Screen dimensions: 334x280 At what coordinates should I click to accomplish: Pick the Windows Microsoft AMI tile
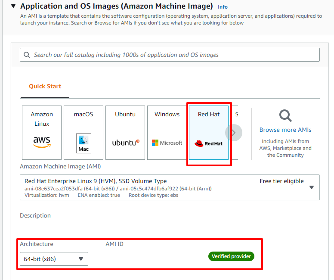click(x=167, y=133)
